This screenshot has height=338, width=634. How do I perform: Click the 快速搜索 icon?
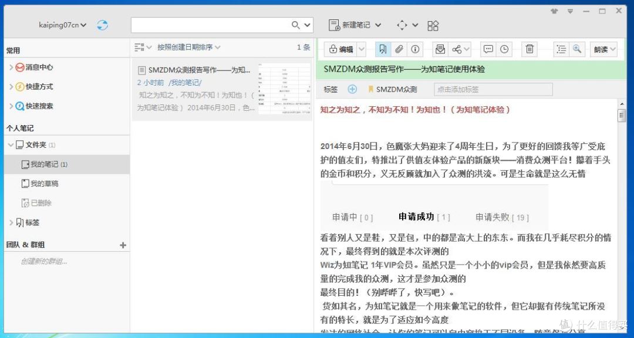click(19, 106)
